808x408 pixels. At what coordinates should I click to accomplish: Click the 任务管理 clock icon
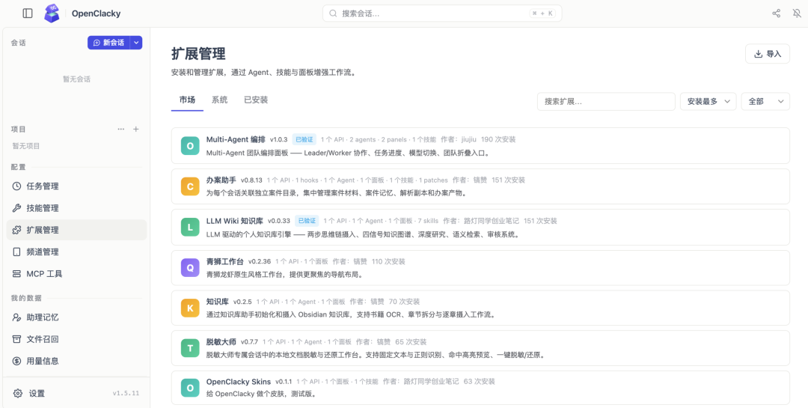pyautogui.click(x=16, y=186)
